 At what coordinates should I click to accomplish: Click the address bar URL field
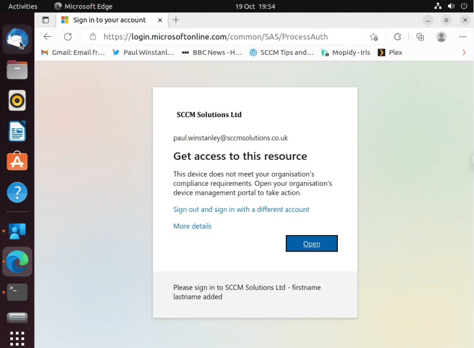tap(226, 36)
